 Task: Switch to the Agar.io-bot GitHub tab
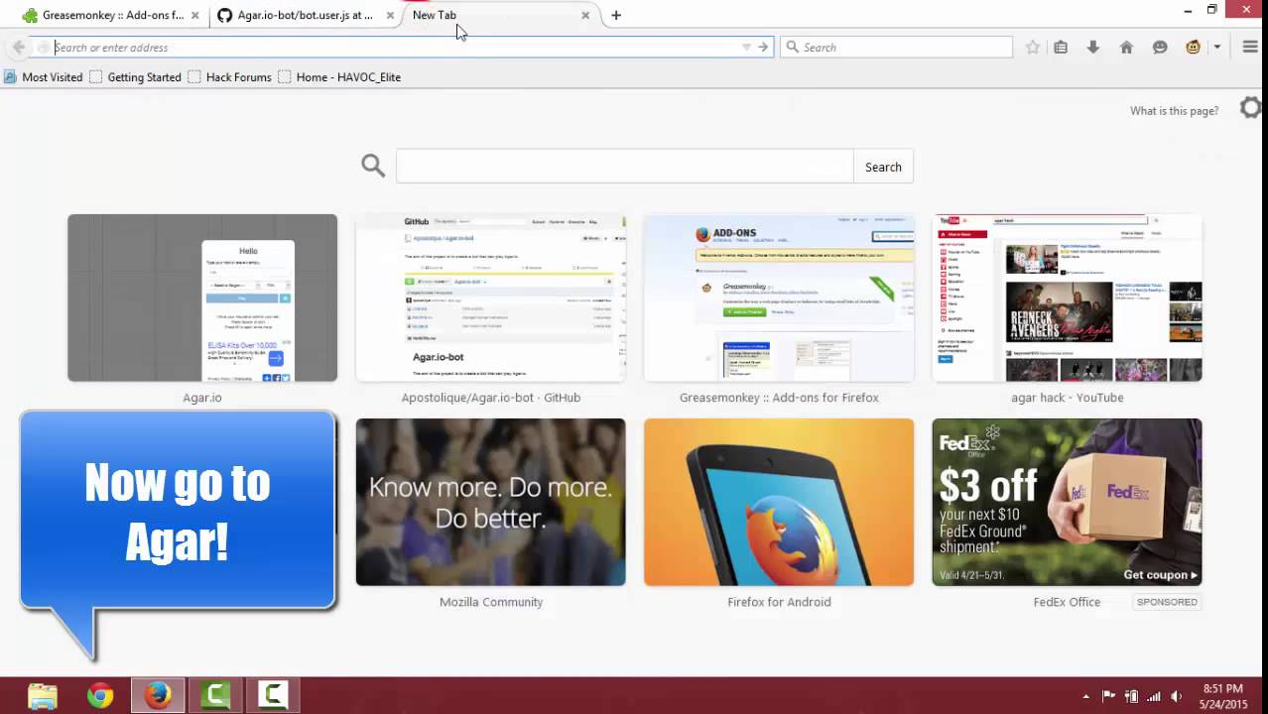[x=305, y=15]
